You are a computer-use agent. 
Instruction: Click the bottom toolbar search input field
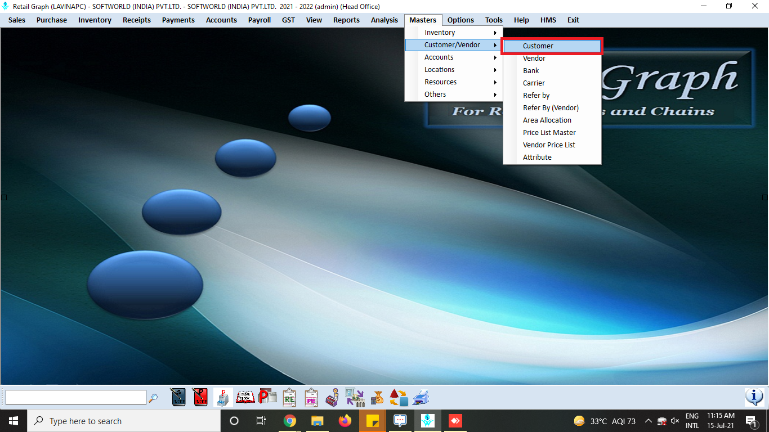pos(75,398)
